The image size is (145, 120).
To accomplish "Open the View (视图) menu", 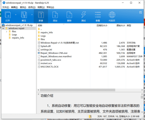I will coord(41,7).
